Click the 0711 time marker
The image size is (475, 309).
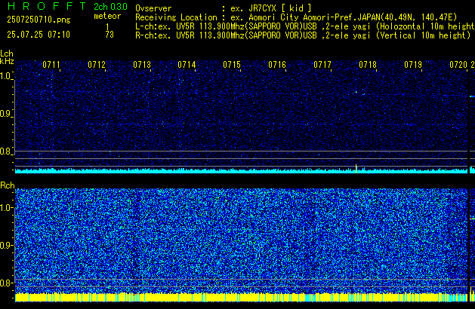51,65
